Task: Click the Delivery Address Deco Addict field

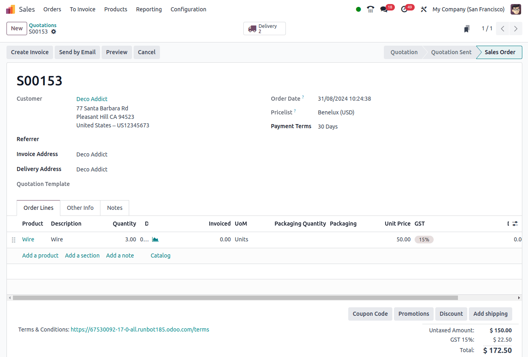Action: pos(92,169)
